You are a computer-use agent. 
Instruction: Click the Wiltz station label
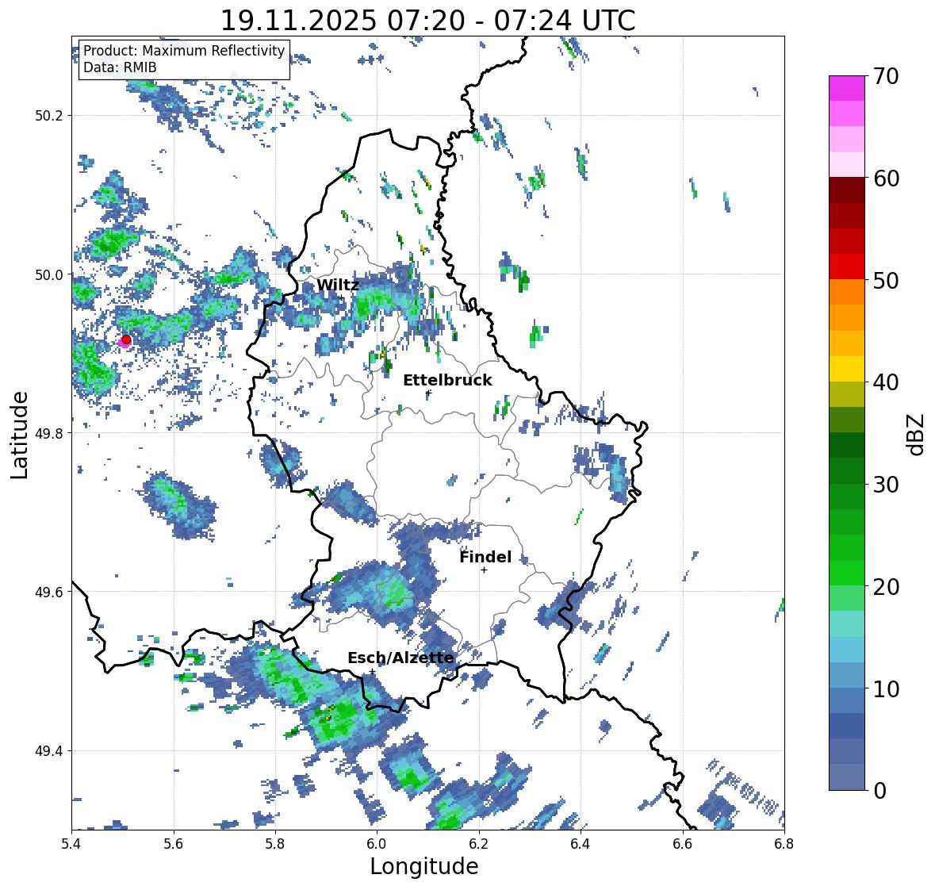(x=338, y=285)
